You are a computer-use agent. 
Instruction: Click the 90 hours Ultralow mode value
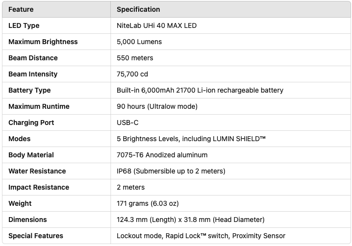pos(157,106)
